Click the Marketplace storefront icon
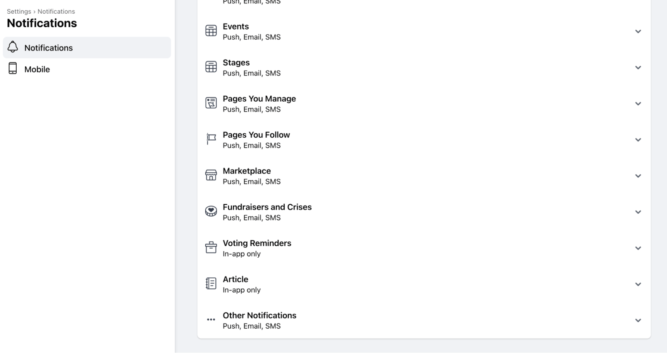Viewport: 667px width, 353px height. click(x=211, y=175)
